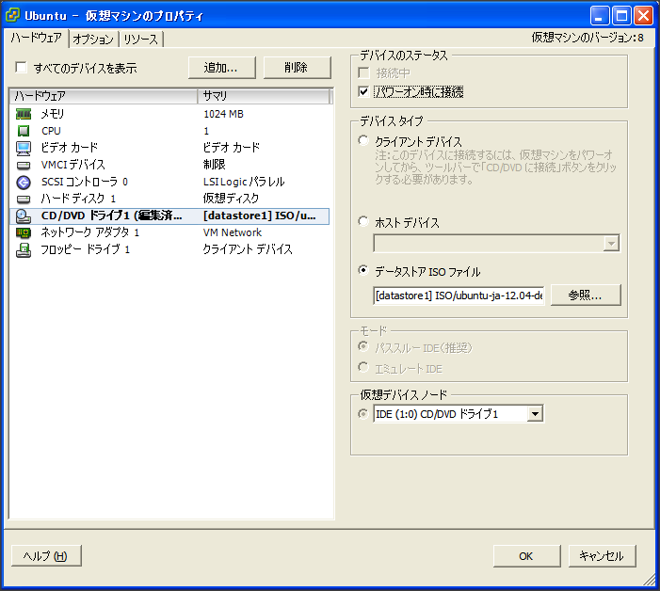Toggle 接続中 checkbox
This screenshot has width=660, height=591.
tap(363, 73)
